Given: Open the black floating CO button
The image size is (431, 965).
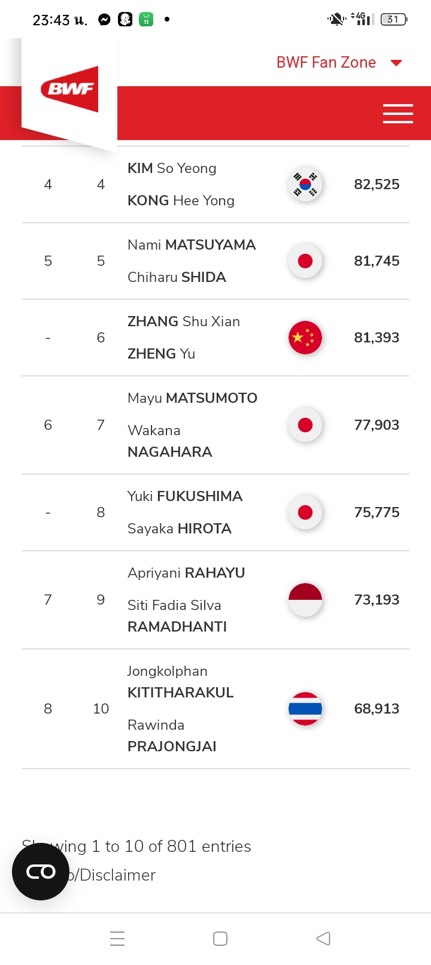Looking at the screenshot, I should coord(41,872).
